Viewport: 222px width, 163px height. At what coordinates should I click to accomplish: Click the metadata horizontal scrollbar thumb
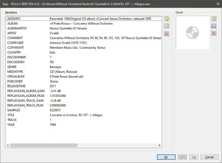pos(44,145)
